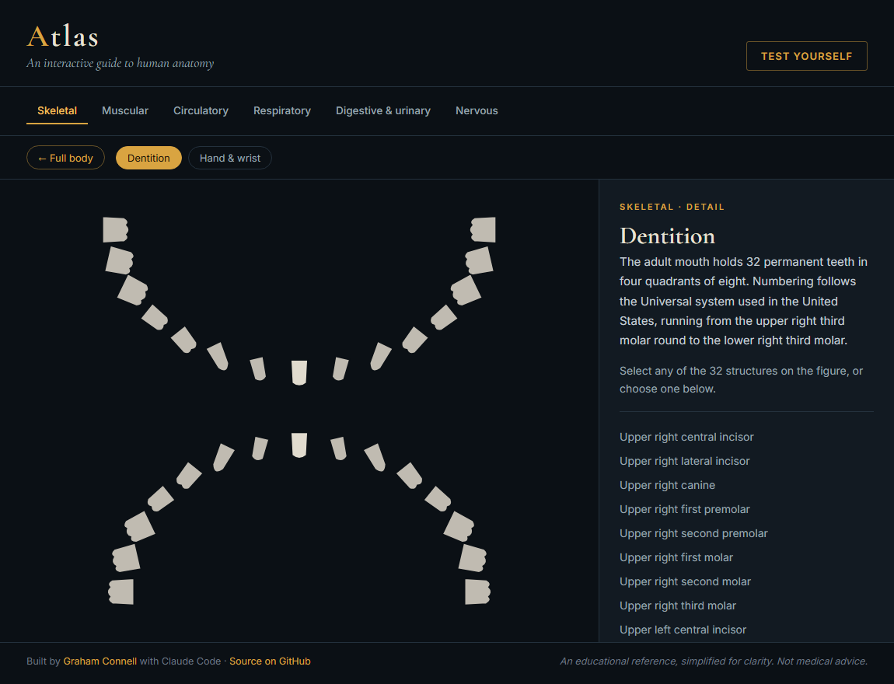Screen dimensions: 894x684
Task: Open the Respiratory tab
Action: tap(281, 110)
